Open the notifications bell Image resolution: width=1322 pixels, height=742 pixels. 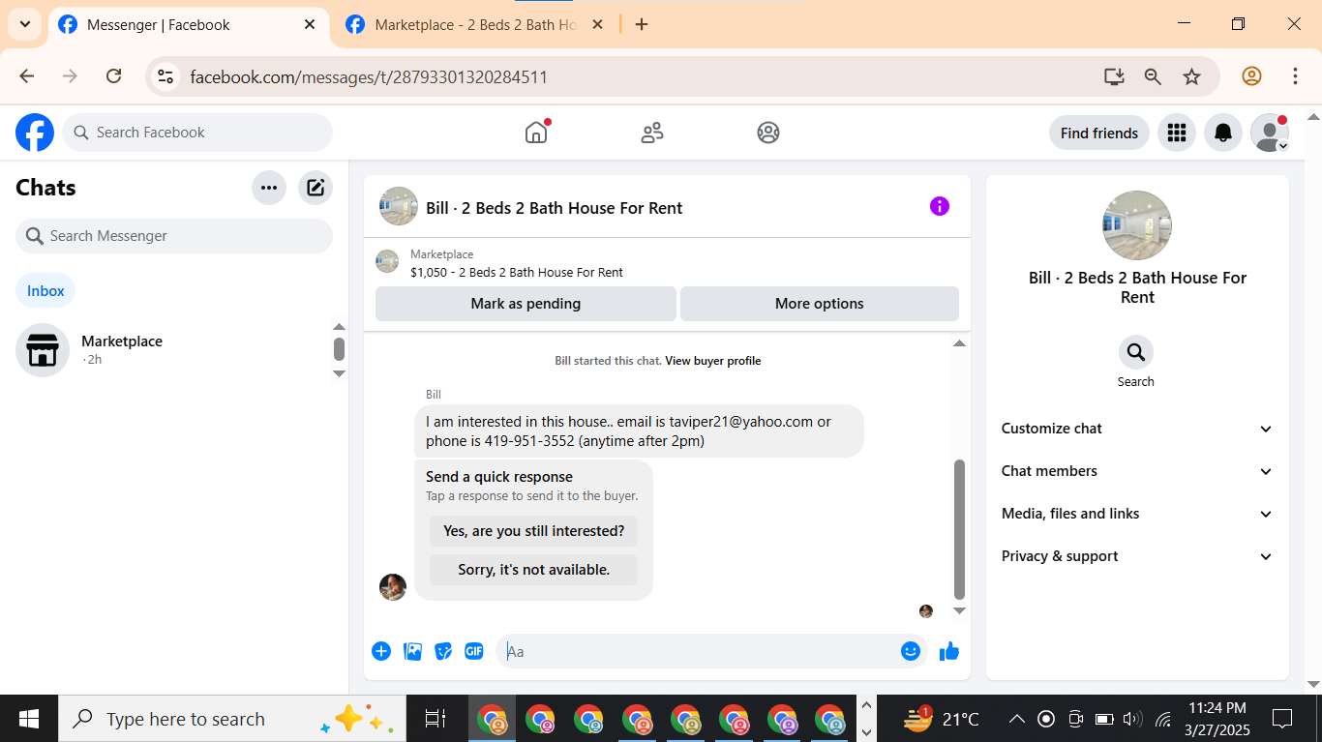coord(1223,133)
